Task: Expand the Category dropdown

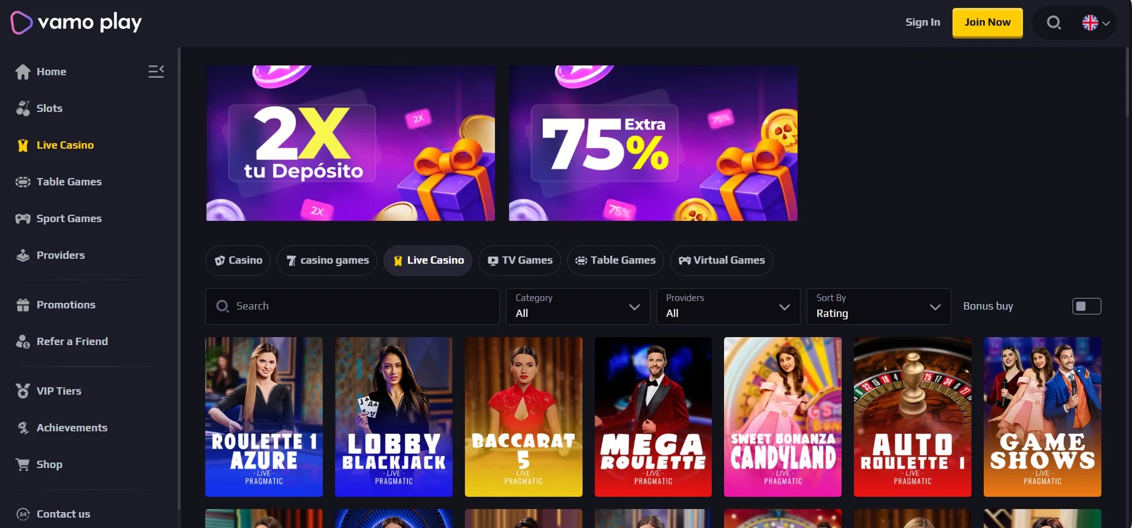Action: [578, 306]
